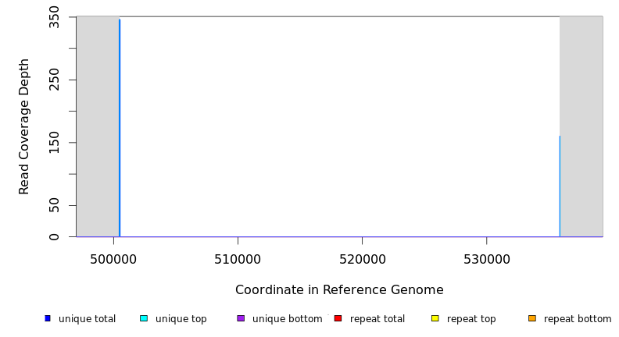Click the yellow 'repeat top' legend swatch

[435, 318]
